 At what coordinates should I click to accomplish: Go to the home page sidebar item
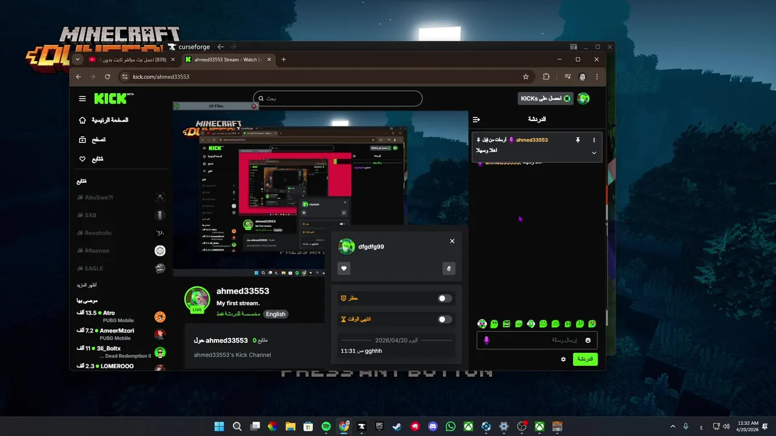click(104, 120)
